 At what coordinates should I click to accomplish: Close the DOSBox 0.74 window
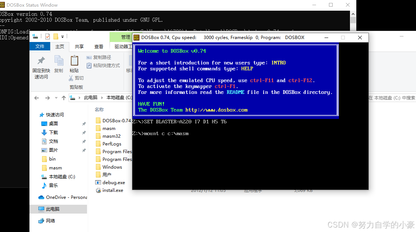(x=360, y=38)
